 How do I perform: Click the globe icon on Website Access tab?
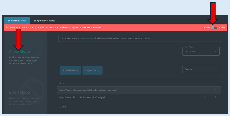tap(9, 21)
